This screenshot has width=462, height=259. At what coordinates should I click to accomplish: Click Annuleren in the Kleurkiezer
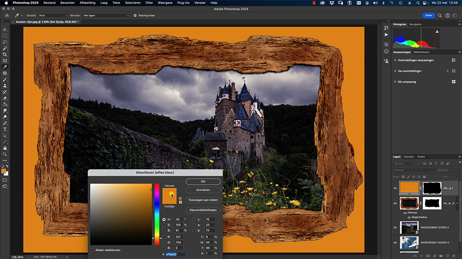coord(203,190)
